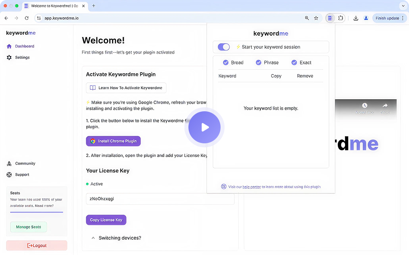Click the browser back arrow
This screenshot has width=409, height=255.
click(6, 18)
